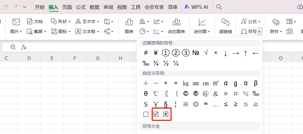Image resolution: width=303 pixels, height=134 pixels.
Task: Insert the not-equal sign ≠ symbol
Action: tap(146, 53)
